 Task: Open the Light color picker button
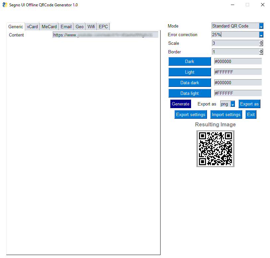pos(190,72)
